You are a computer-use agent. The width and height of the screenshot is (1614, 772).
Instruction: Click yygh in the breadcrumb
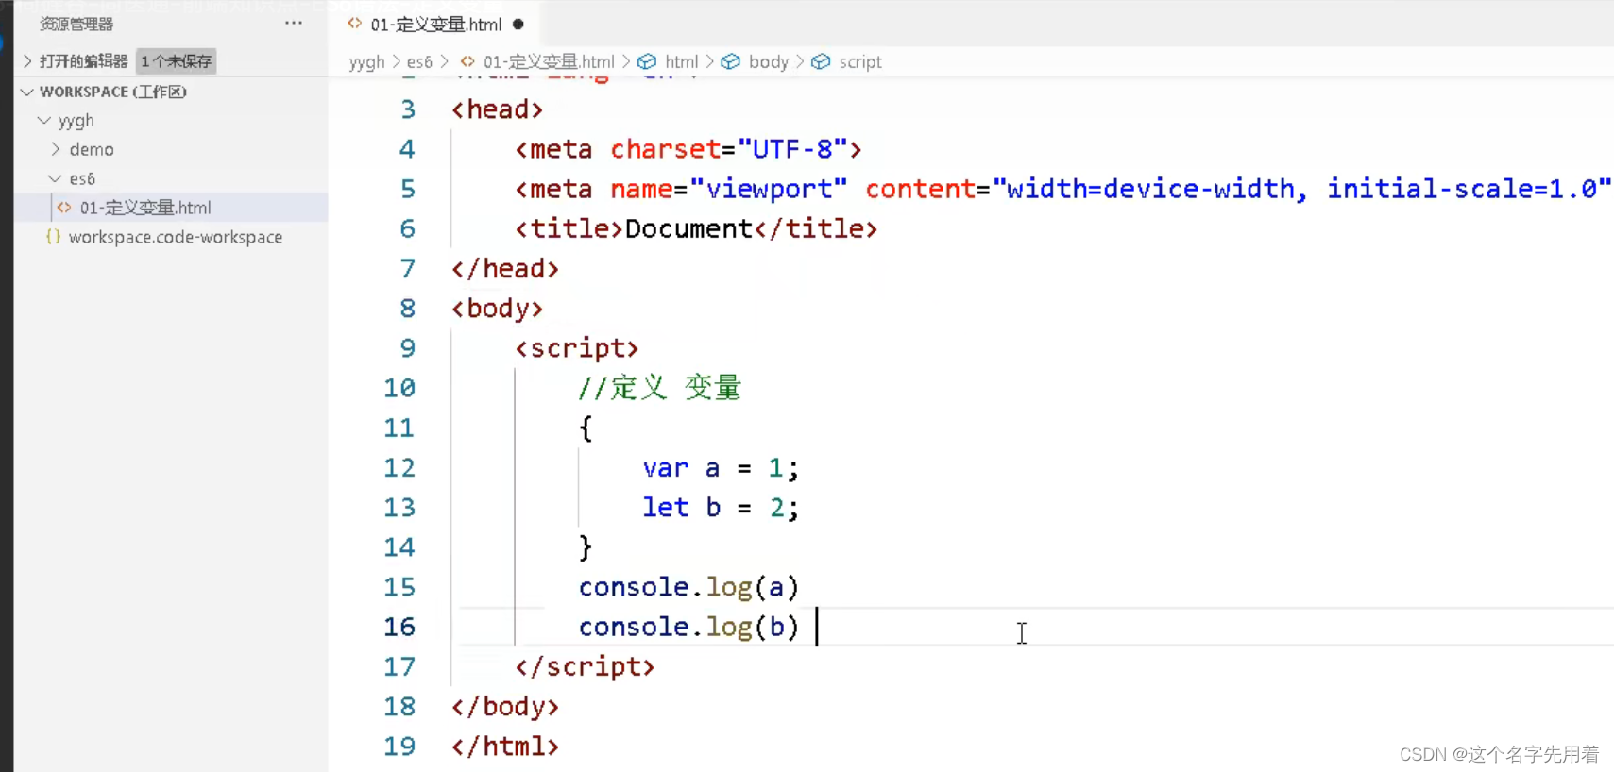366,62
